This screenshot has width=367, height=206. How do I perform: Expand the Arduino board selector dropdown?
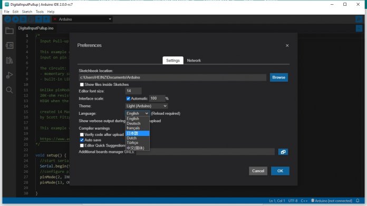(x=82, y=19)
